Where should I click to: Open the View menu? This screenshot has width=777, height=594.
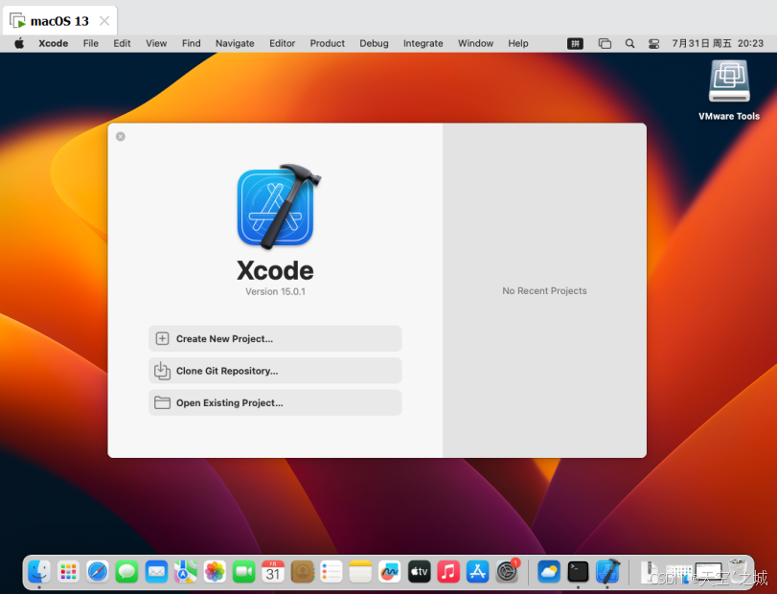coord(156,43)
